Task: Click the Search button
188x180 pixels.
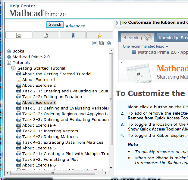Action: pyautogui.click(x=55, y=25)
